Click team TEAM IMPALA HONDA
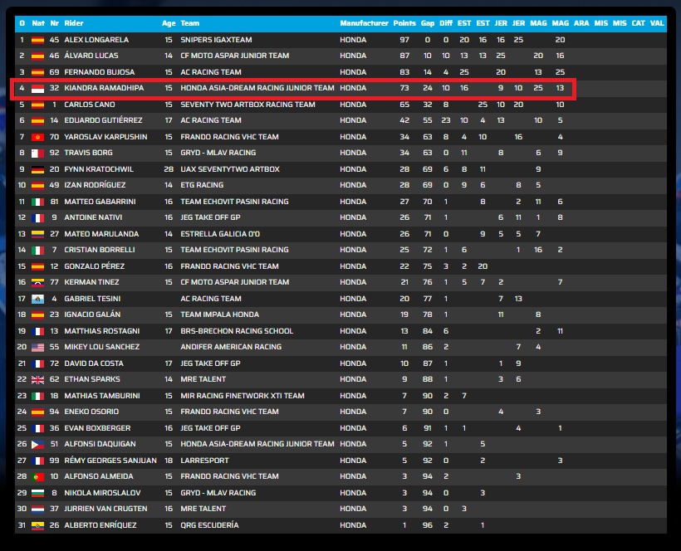Viewport: 681px width, 551px height. pos(220,315)
